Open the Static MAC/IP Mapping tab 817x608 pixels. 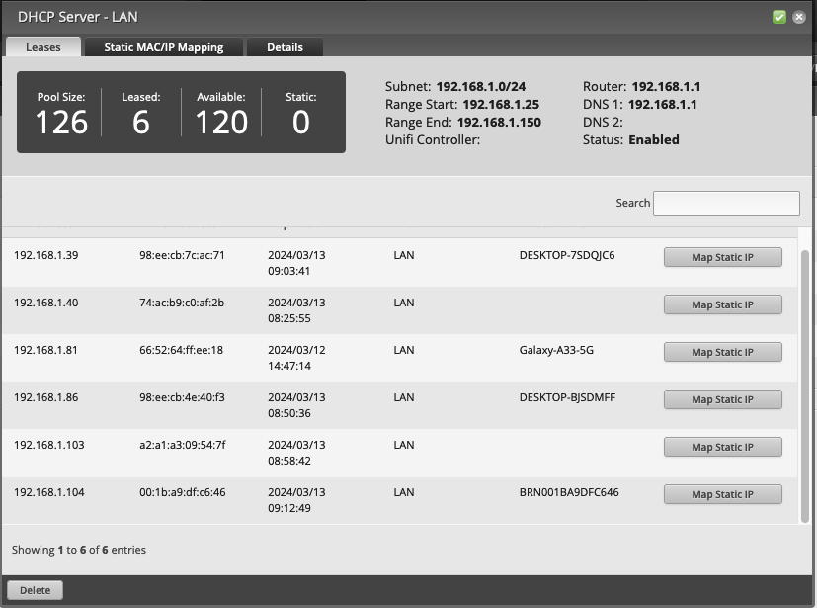[163, 46]
